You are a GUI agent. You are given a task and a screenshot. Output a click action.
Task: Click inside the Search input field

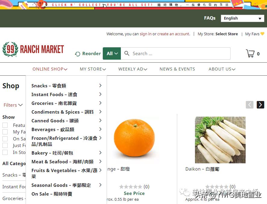175,53
